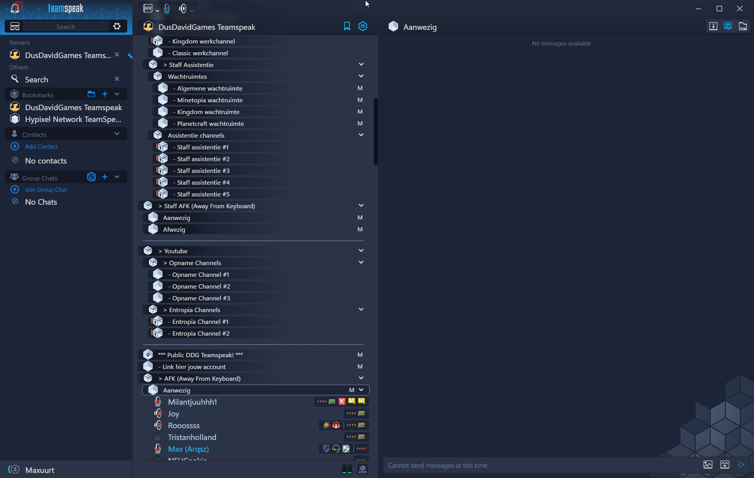
Task: Focus the sidebar Search field
Action: 66,27
